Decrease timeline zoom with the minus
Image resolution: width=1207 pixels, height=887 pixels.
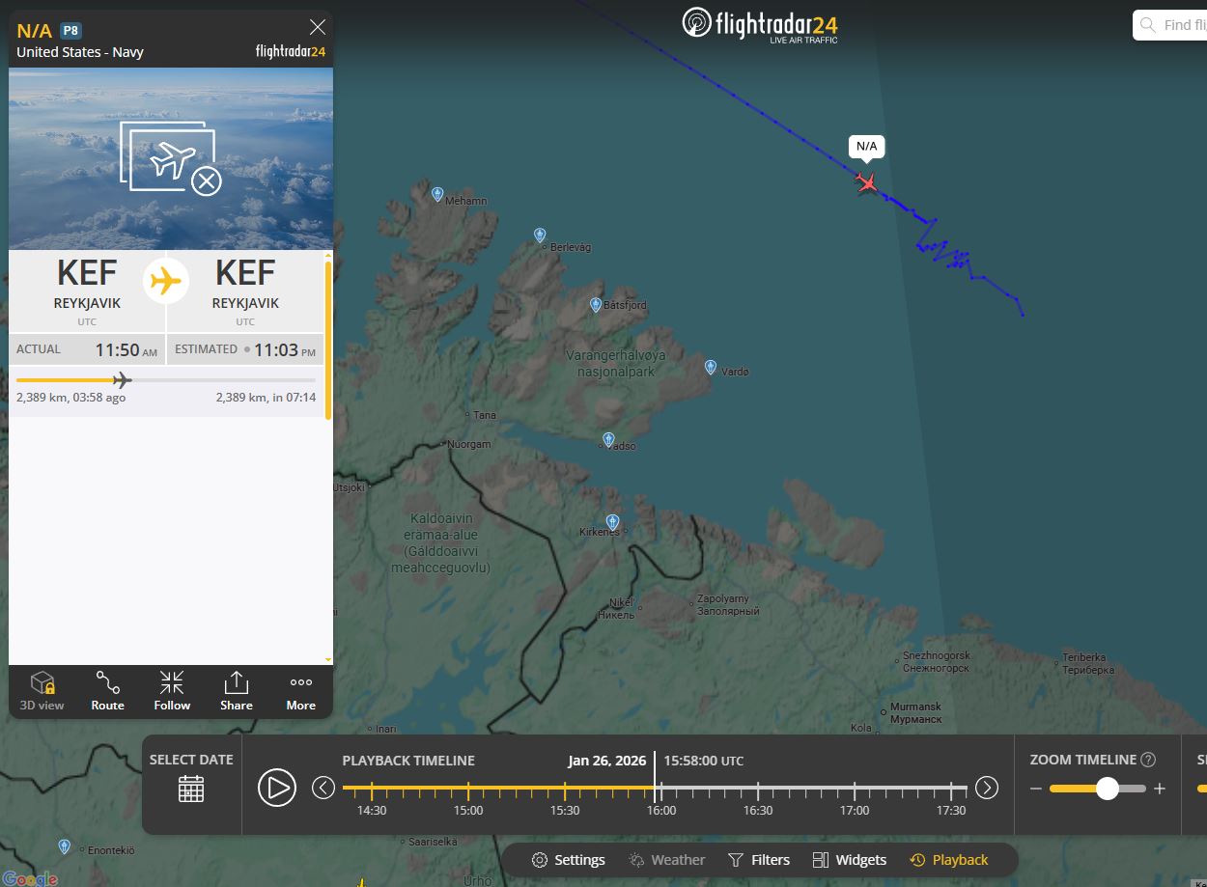click(1036, 789)
